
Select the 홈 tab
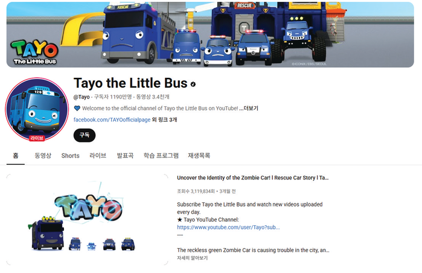click(x=16, y=156)
